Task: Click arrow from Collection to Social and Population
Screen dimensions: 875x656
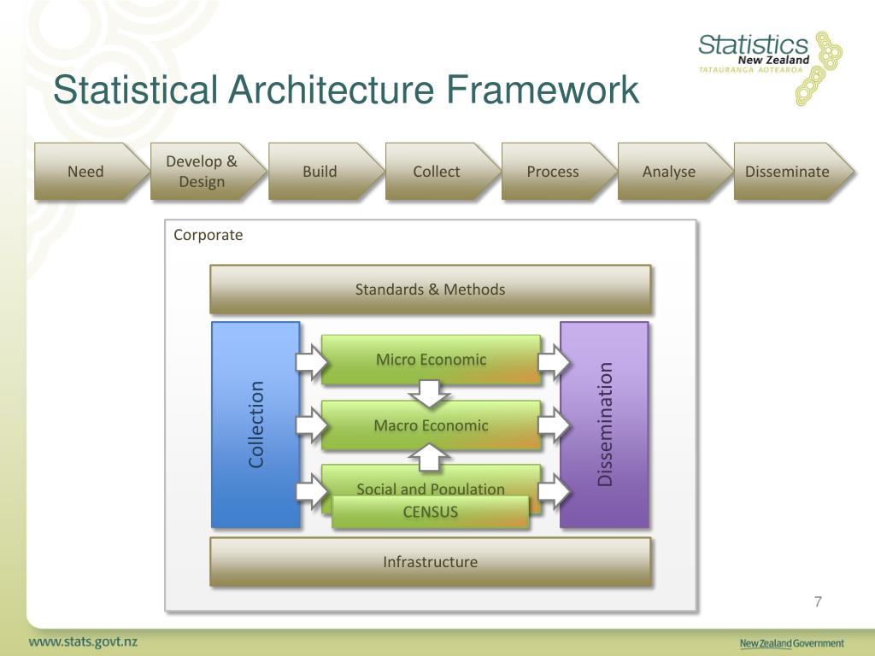Action: [x=311, y=491]
